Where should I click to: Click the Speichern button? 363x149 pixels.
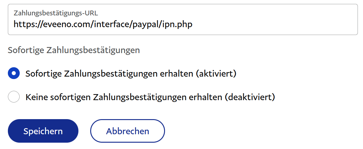tap(43, 131)
